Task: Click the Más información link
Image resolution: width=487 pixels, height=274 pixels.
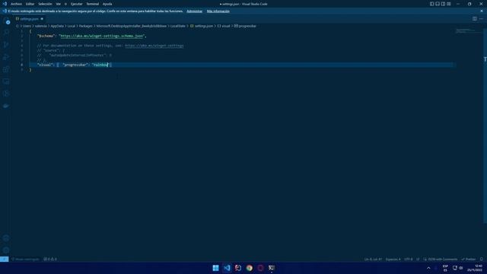Action: [218, 11]
